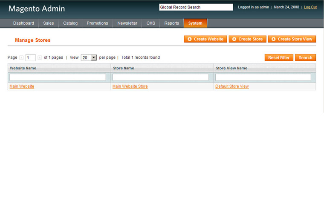Image resolution: width=324 pixels, height=200 pixels.
Task: Open the Sales menu
Action: pyautogui.click(x=48, y=23)
